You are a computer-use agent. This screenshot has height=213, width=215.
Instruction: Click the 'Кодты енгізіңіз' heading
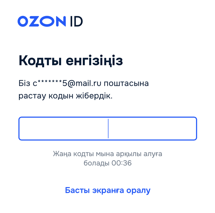[71, 61]
